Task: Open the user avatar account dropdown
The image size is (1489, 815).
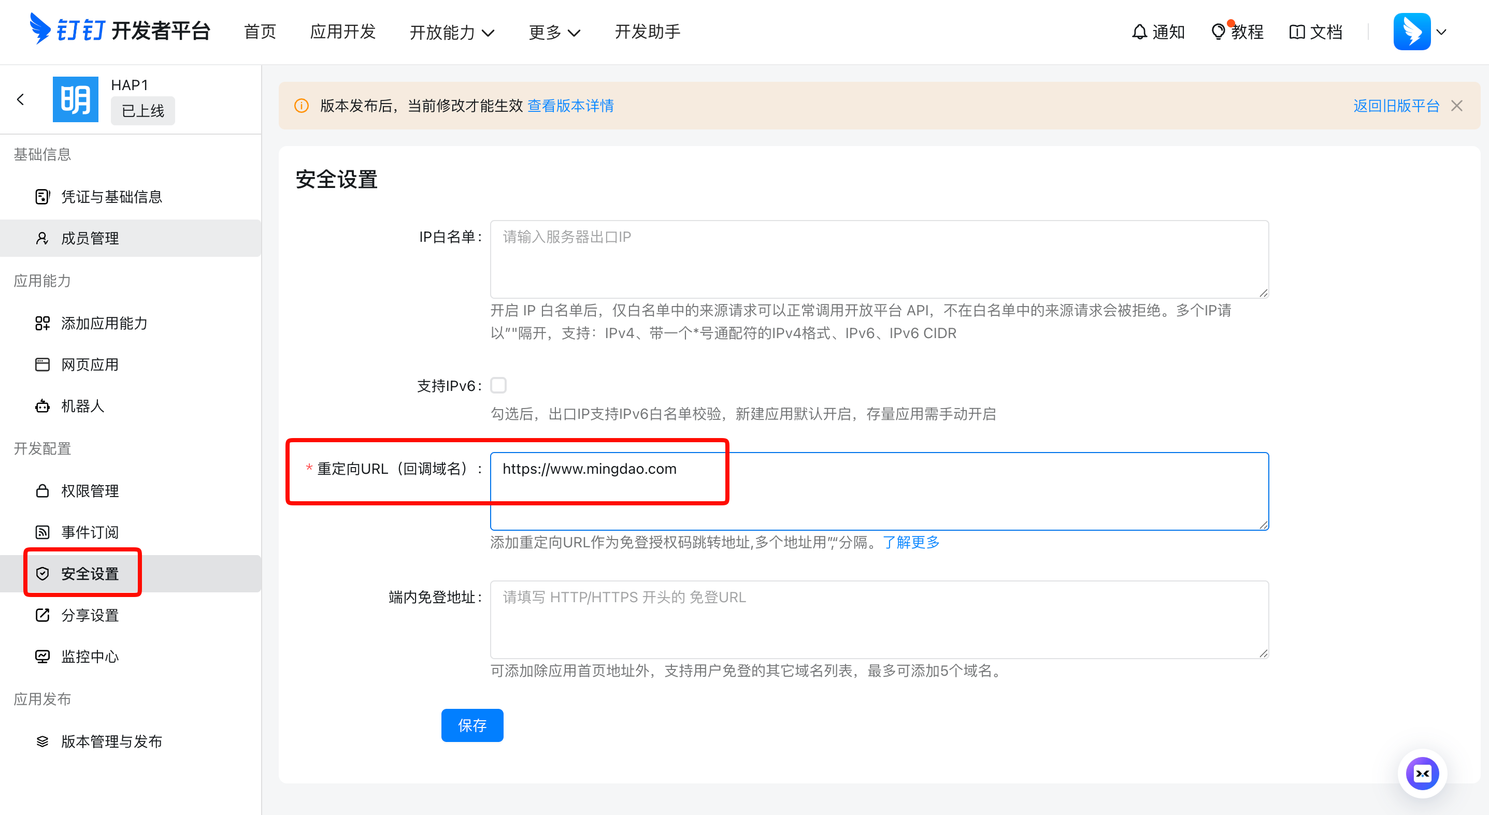Action: tap(1420, 32)
